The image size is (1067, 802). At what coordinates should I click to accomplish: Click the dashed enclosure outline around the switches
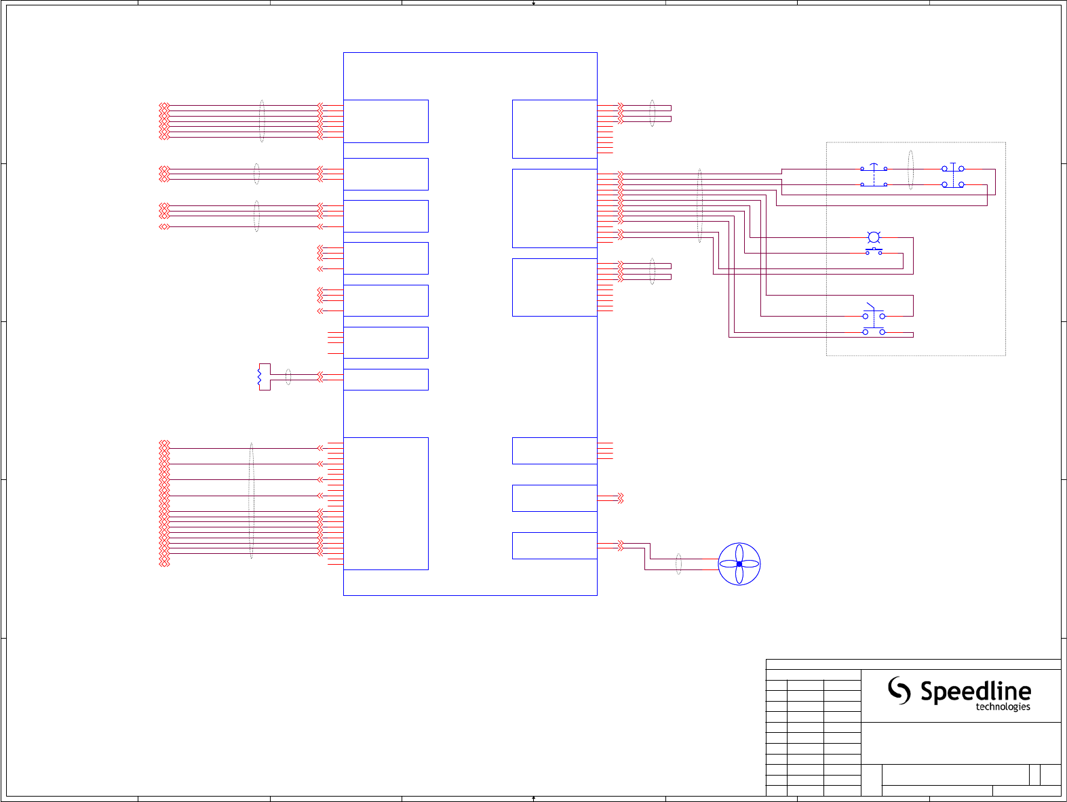tap(916, 249)
